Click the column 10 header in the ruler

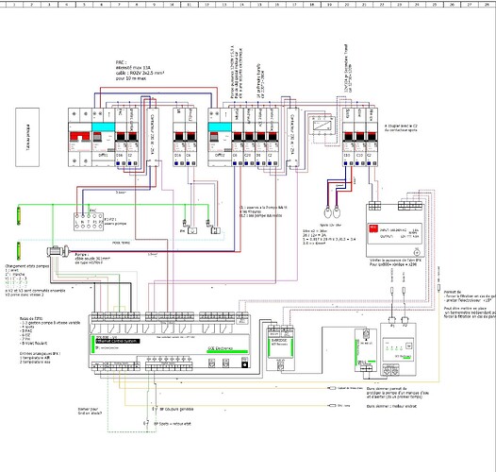point(172,5)
